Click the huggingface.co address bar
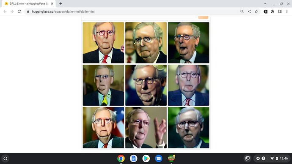The height and width of the screenshot is (164, 292). pos(130,11)
